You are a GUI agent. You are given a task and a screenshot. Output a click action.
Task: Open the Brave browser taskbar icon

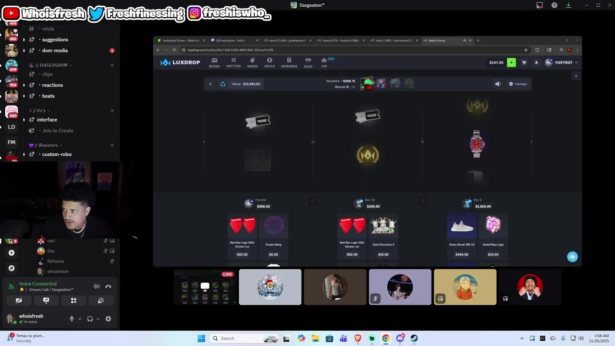click(357, 338)
